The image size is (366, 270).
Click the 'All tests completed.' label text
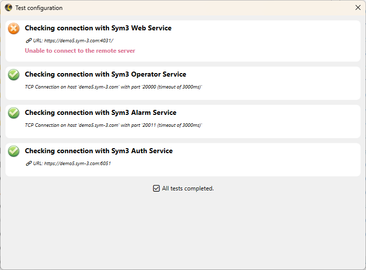188,188
